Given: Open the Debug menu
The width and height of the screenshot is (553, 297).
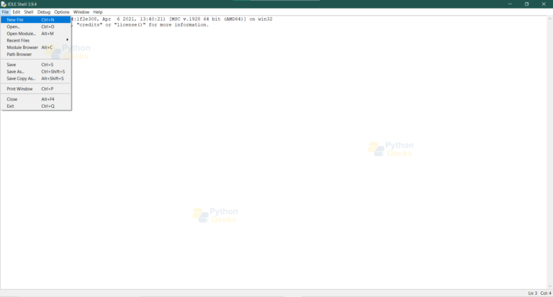Looking at the screenshot, I should [44, 12].
